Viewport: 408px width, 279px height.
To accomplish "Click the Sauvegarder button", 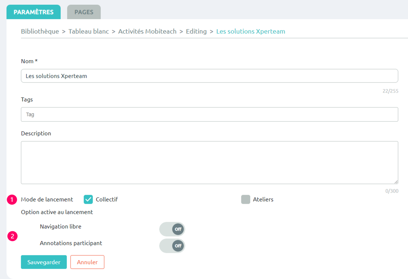I will tap(44, 262).
